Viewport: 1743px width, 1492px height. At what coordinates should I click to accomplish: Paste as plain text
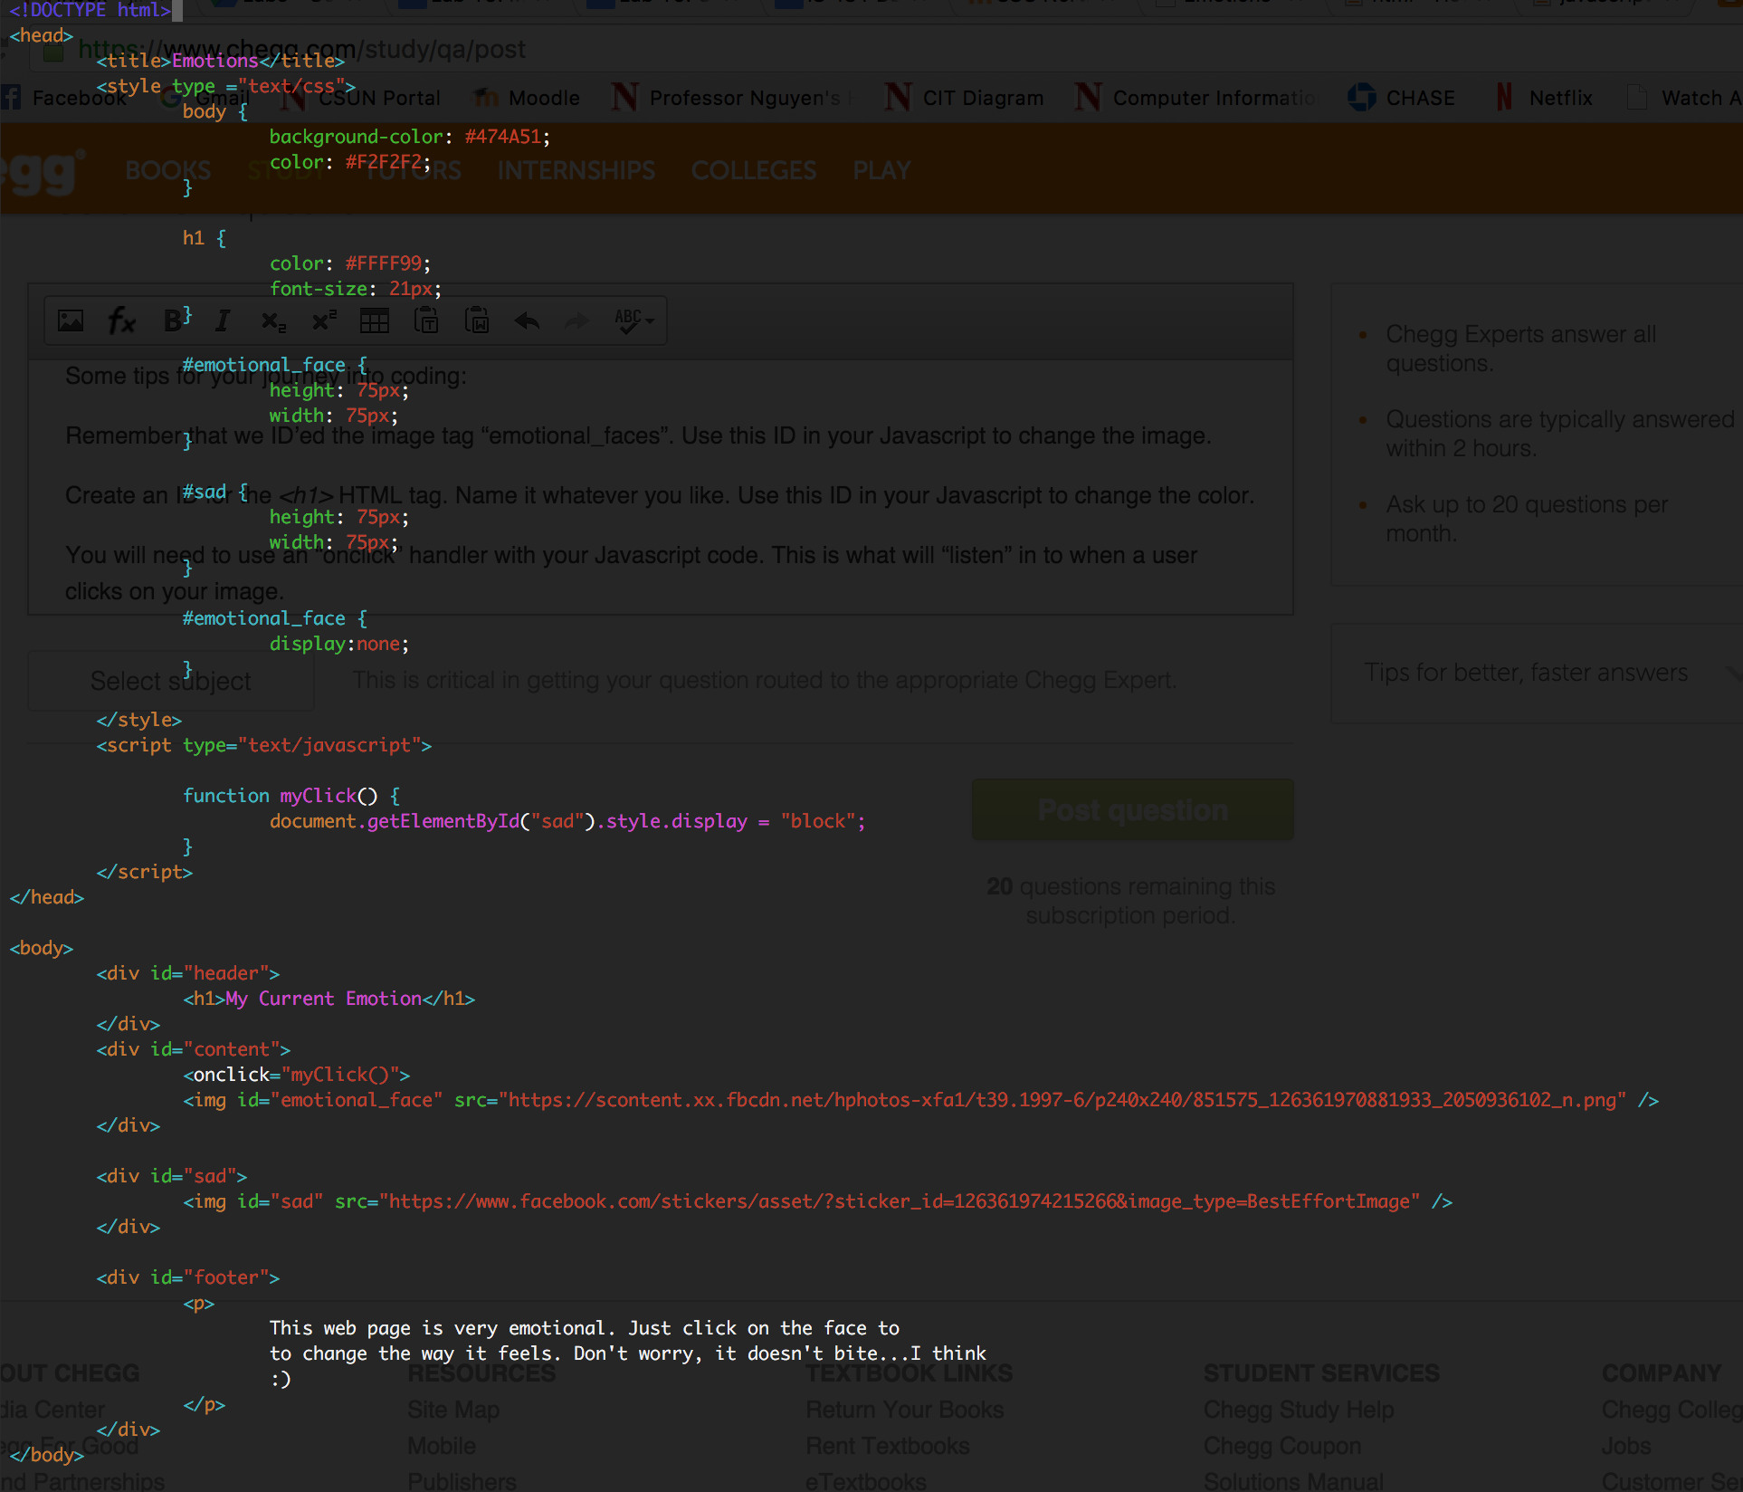426,320
